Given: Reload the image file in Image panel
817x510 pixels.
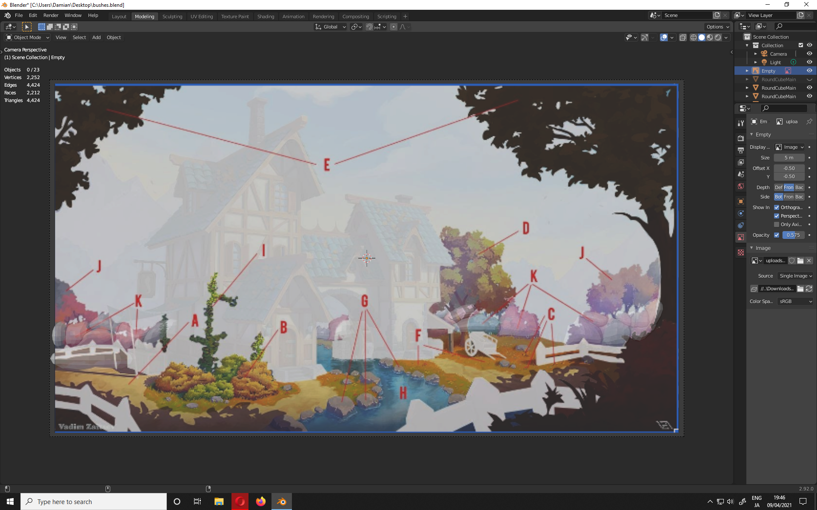Looking at the screenshot, I should coord(809,289).
